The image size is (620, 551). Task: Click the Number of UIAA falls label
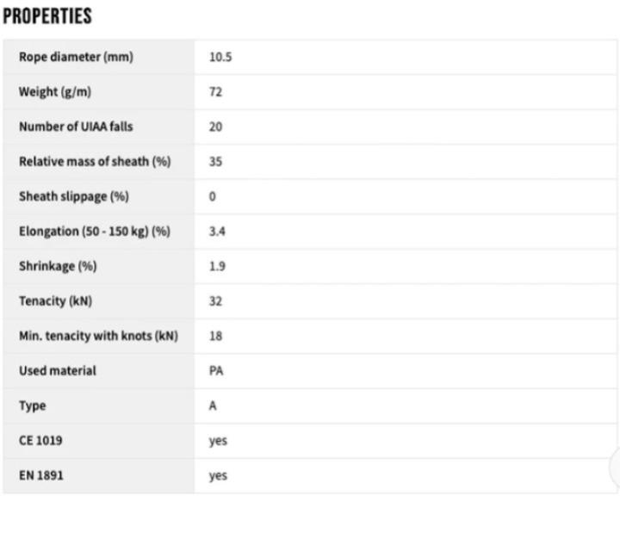click(76, 127)
